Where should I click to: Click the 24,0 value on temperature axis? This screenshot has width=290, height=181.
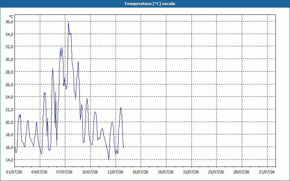[9, 97]
